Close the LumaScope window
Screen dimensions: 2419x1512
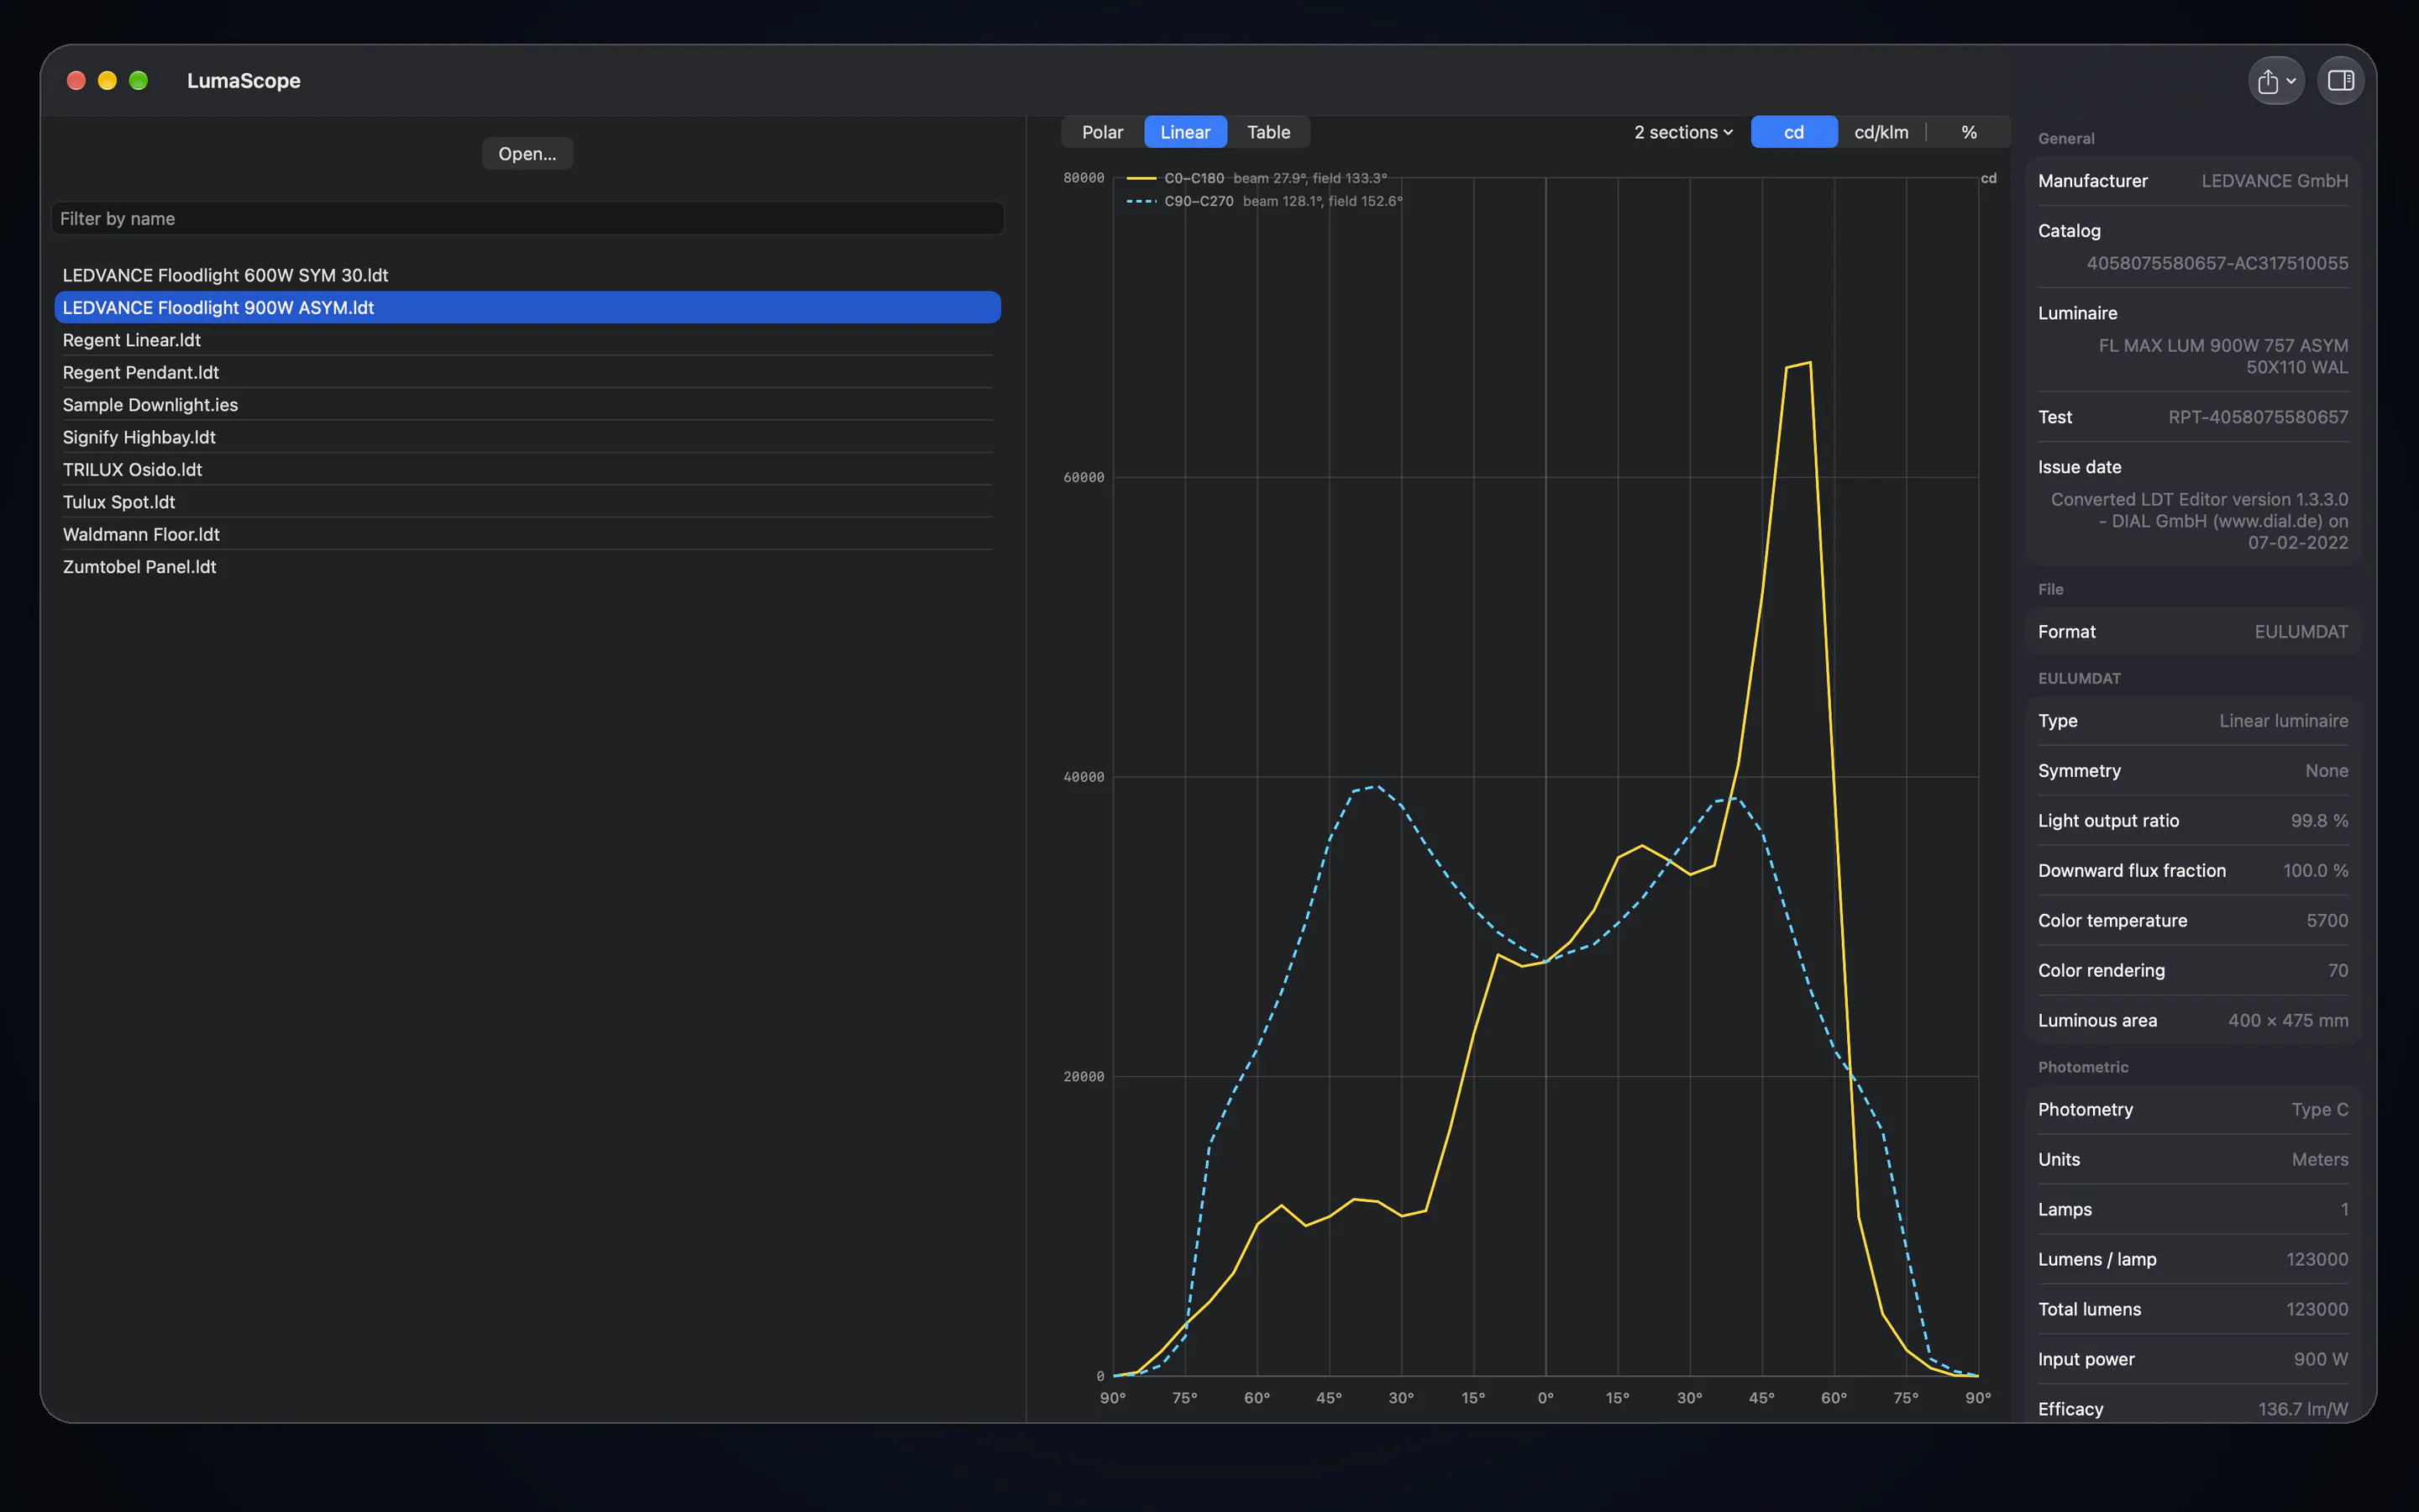point(76,81)
